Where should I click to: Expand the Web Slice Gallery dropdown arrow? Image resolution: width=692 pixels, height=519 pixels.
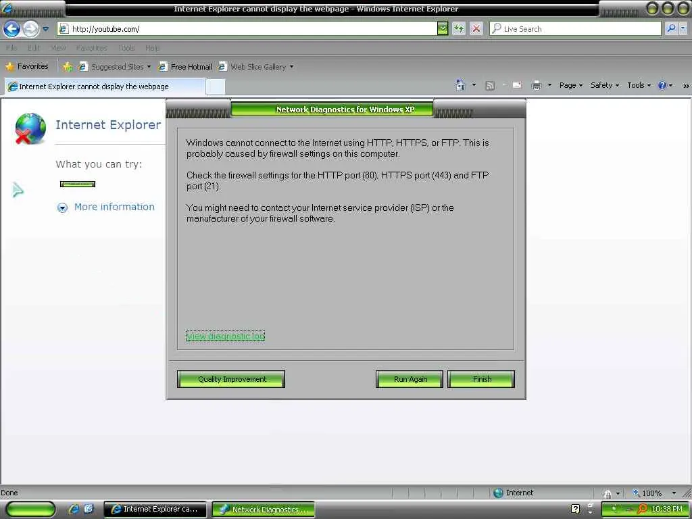point(291,67)
